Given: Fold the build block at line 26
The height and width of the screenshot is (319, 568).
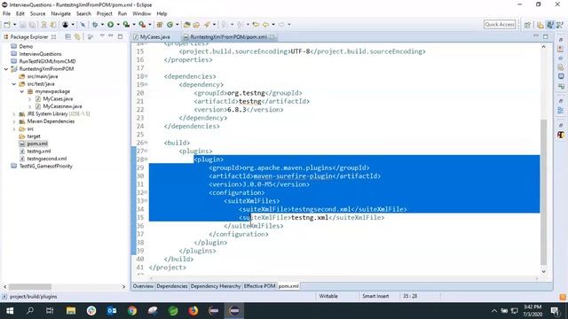Looking at the screenshot, I should tap(146, 143).
